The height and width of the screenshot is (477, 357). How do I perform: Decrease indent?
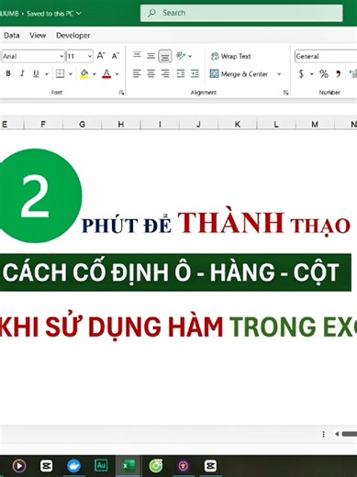tap(181, 73)
